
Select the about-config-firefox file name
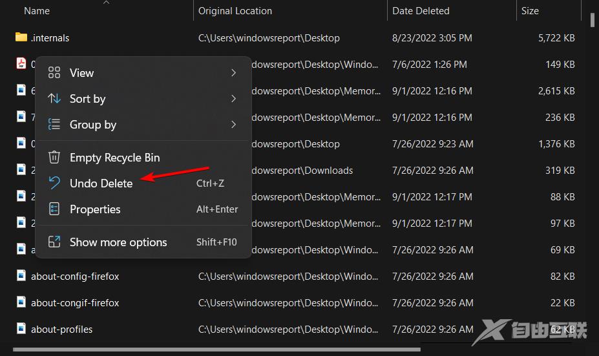(75, 276)
